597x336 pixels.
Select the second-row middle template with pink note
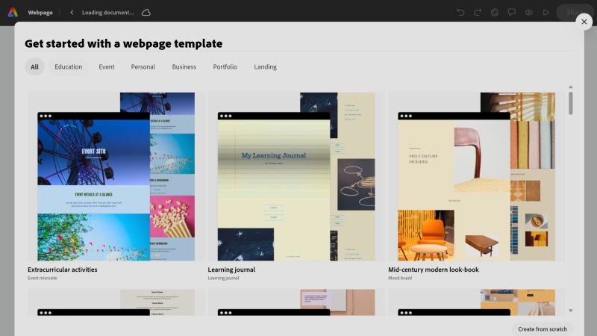tap(296, 302)
